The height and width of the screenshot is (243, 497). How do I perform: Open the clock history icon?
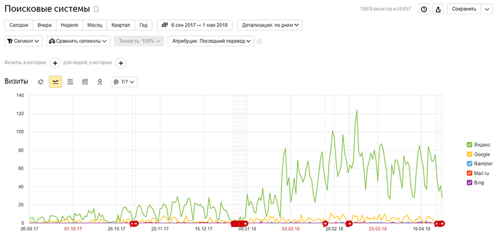(424, 9)
